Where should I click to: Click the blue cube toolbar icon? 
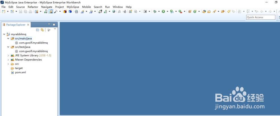click(x=70, y=11)
